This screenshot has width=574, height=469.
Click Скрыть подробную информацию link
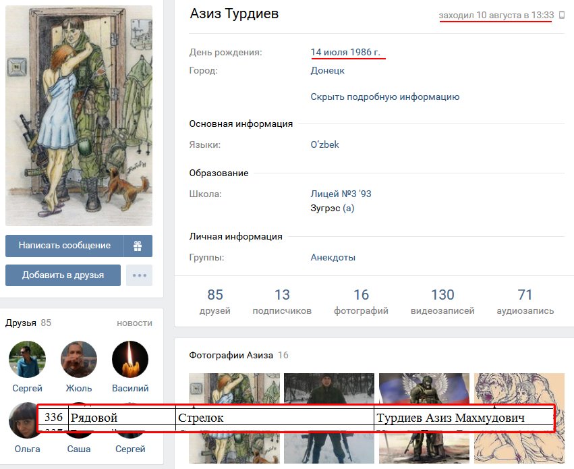pyautogui.click(x=384, y=97)
